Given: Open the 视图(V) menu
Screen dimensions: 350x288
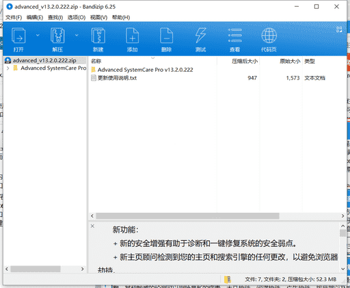Looking at the screenshot, I should coord(98,17).
